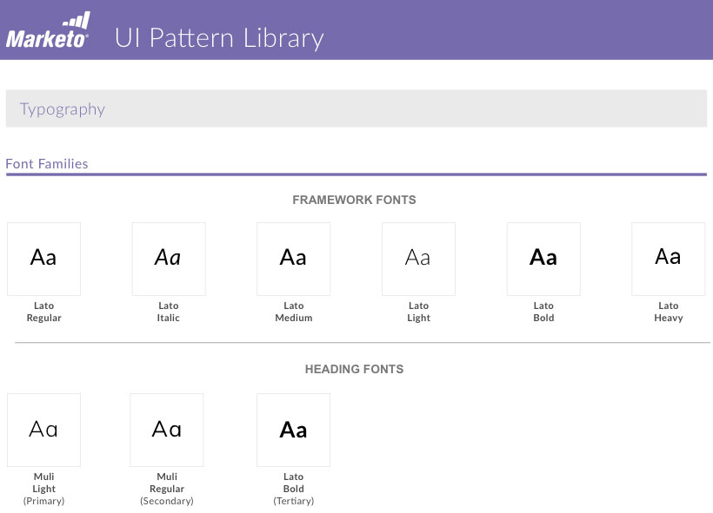
Task: Select the Lato Italic font sample tile
Action: [169, 259]
